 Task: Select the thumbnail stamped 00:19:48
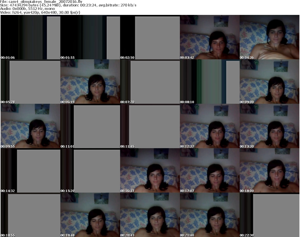pos(90,215)
